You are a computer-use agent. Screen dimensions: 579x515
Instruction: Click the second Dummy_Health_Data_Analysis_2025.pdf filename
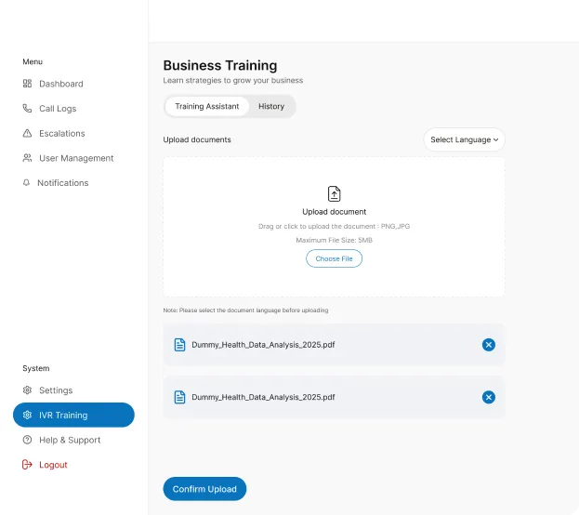(x=263, y=397)
